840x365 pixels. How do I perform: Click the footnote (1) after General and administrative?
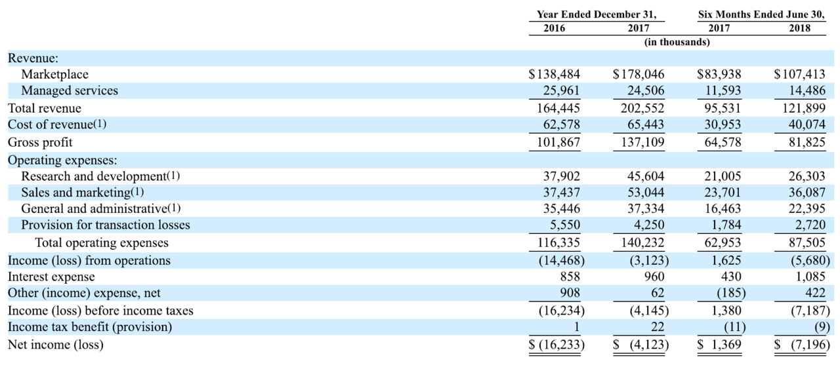[x=173, y=209]
